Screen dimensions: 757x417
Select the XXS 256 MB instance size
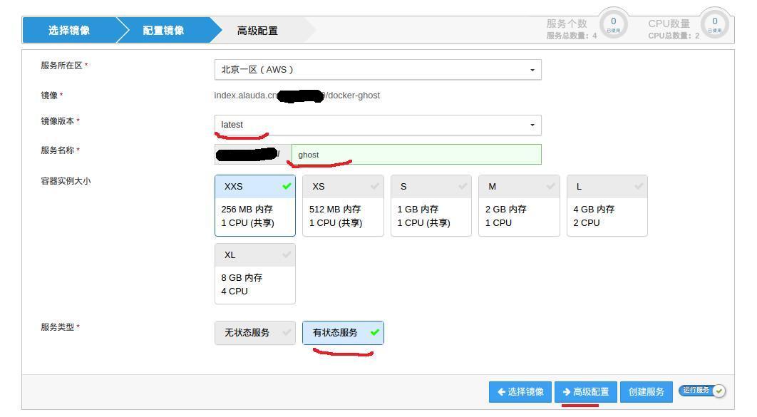(x=255, y=205)
